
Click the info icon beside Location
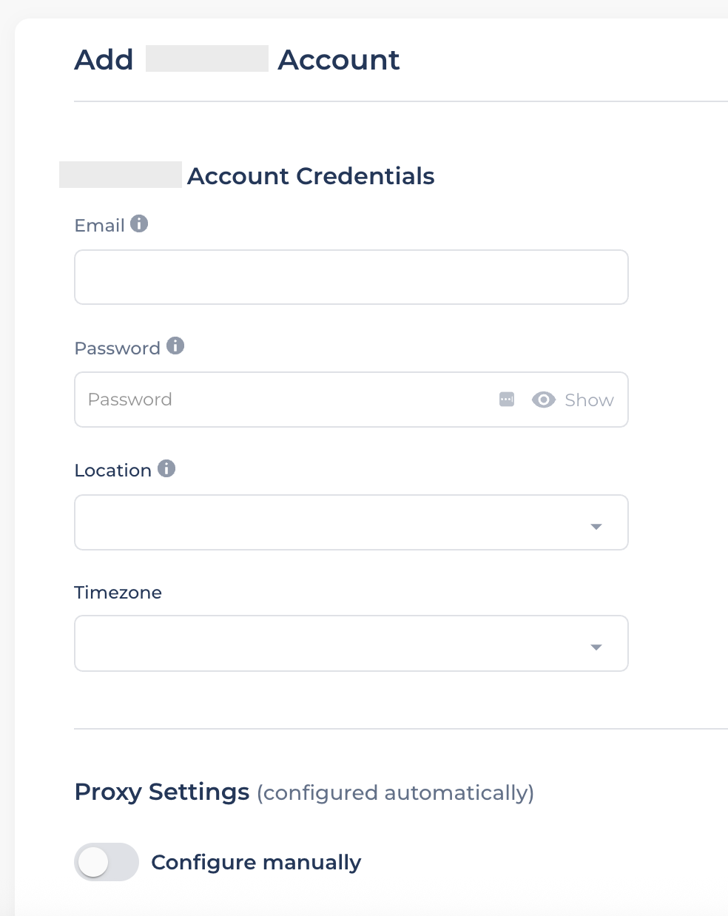click(166, 468)
